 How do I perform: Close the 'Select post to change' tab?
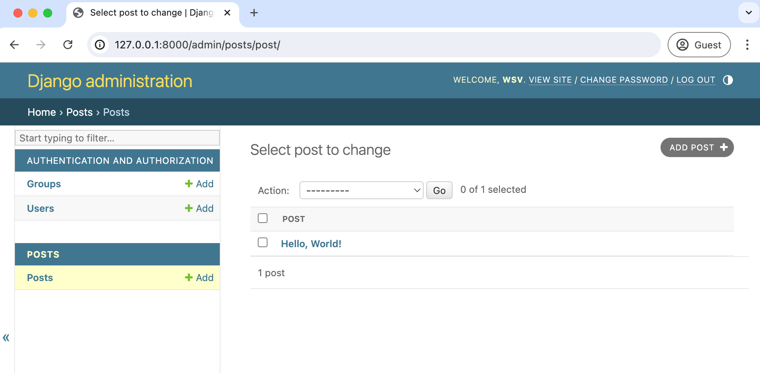[227, 13]
